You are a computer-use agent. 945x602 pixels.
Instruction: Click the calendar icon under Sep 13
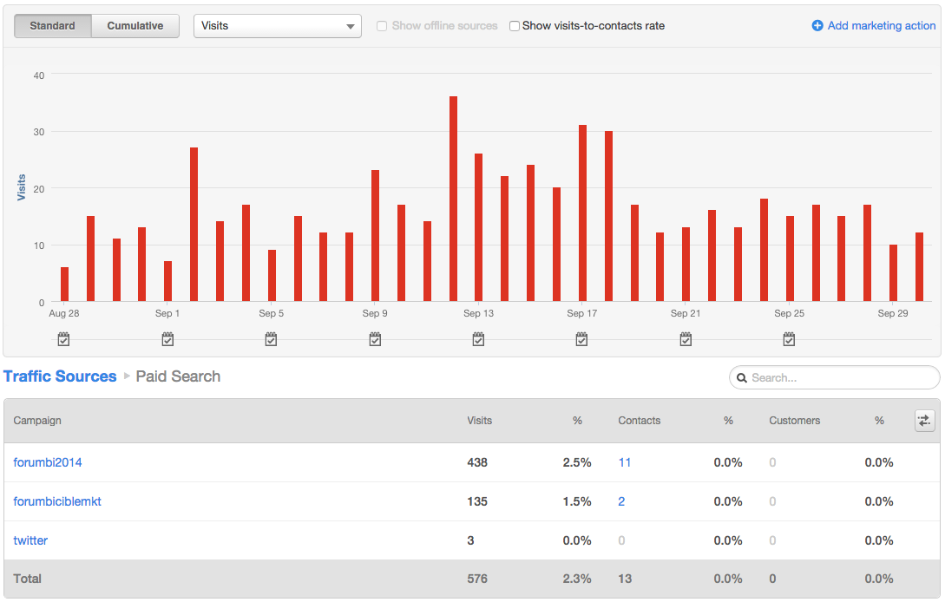(x=478, y=338)
